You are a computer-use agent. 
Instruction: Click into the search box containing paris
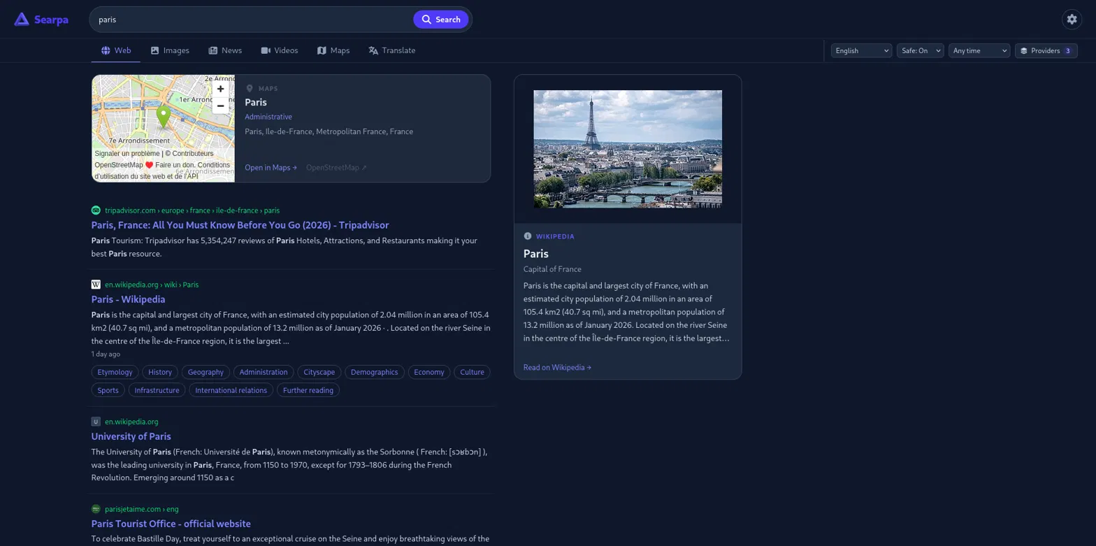(x=252, y=20)
